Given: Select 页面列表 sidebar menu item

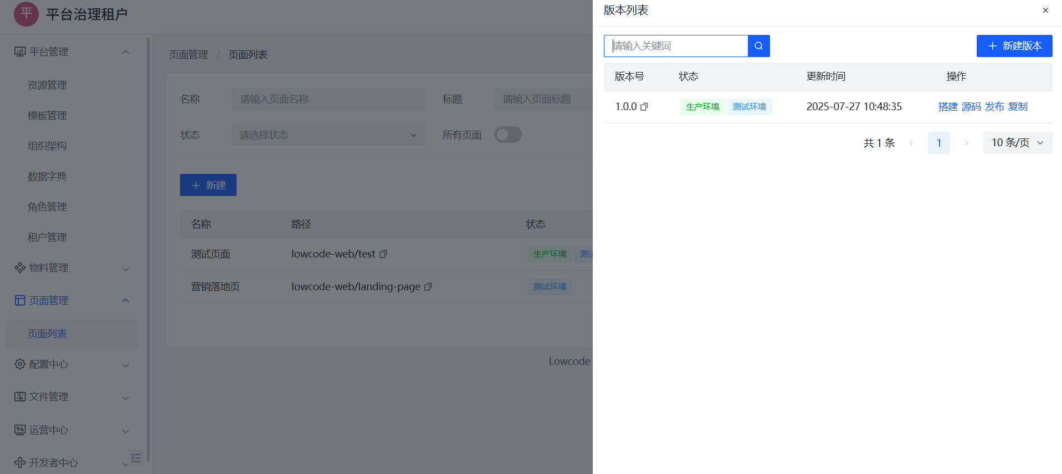Looking at the screenshot, I should tap(47, 334).
